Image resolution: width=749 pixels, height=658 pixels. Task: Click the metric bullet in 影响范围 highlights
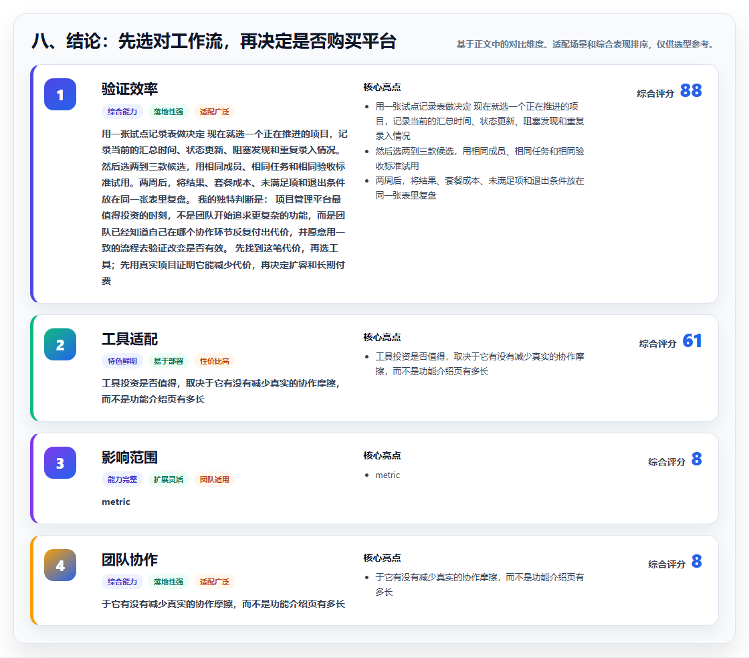387,475
